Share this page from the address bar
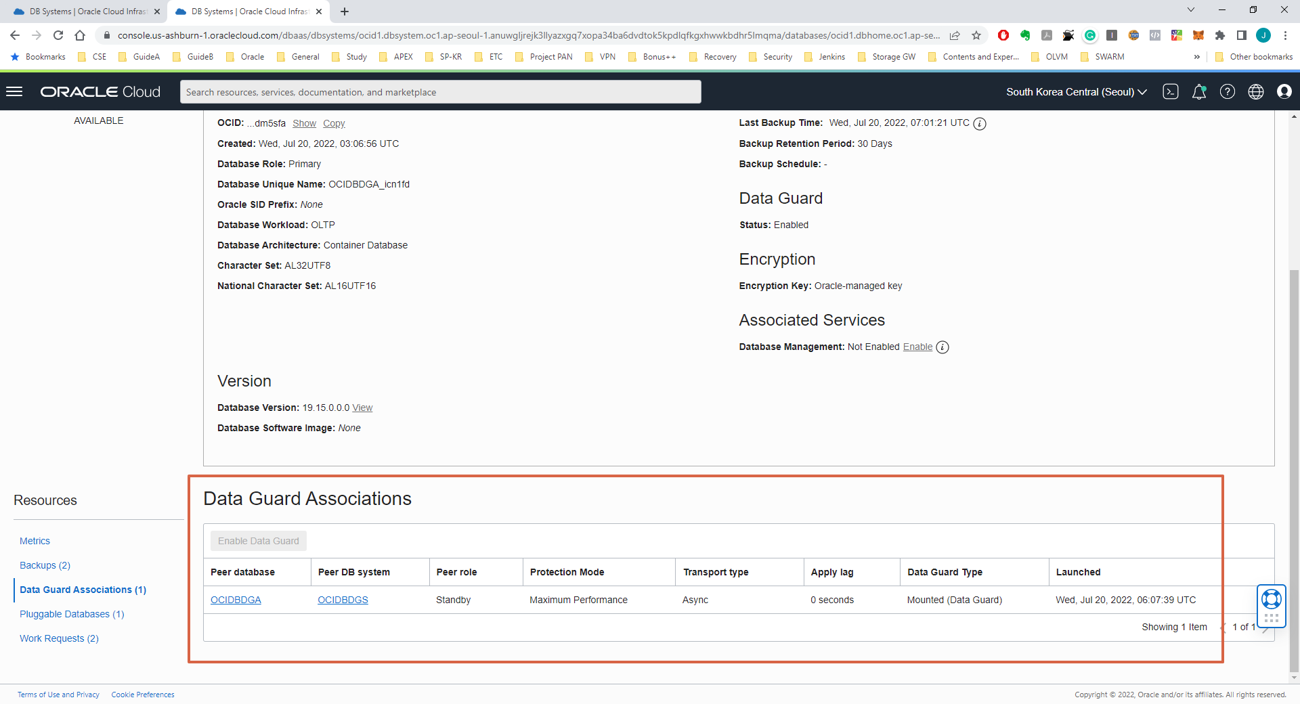 tap(955, 35)
